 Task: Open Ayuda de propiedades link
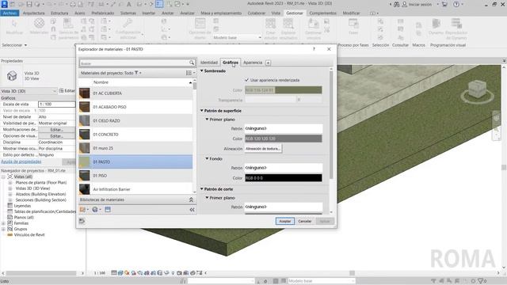(21, 161)
